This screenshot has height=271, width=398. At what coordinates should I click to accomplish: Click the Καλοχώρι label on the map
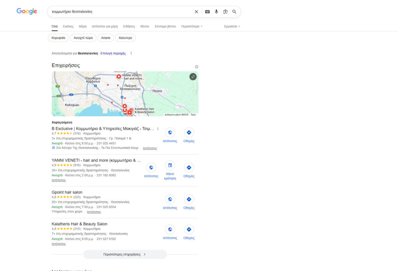point(72,105)
